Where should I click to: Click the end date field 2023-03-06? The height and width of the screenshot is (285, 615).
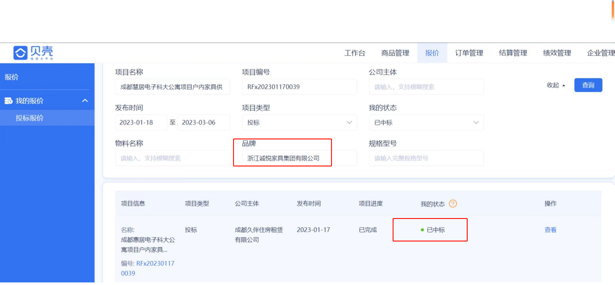204,122
